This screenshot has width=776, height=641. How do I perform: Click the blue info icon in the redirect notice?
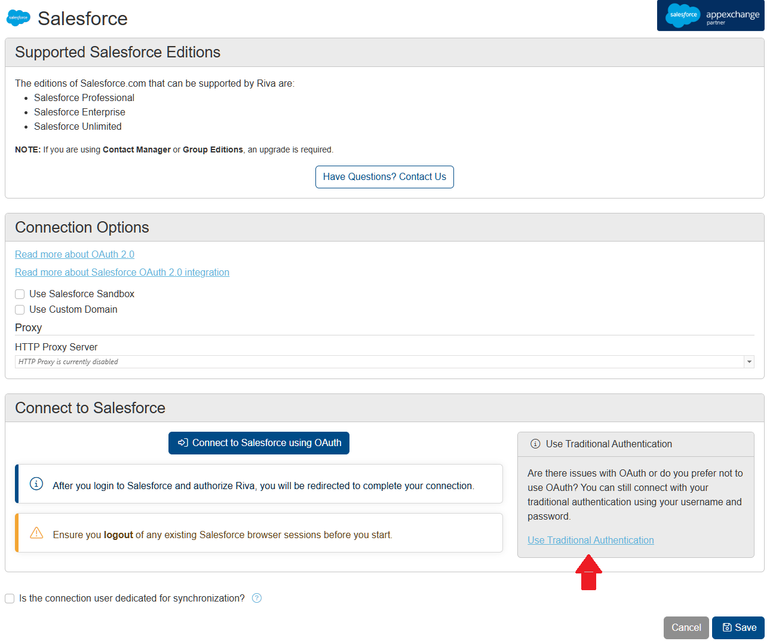click(x=36, y=484)
